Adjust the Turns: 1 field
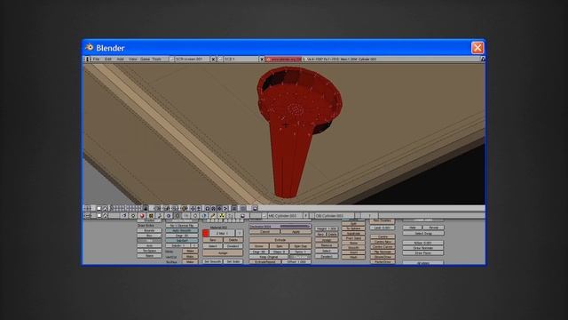 coord(300,252)
